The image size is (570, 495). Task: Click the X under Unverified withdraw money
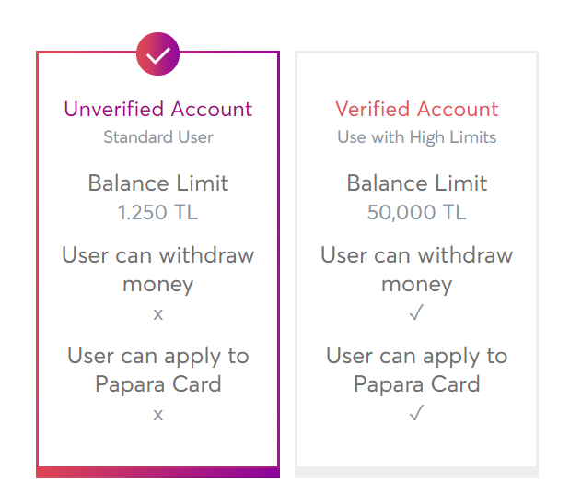pyautogui.click(x=158, y=314)
